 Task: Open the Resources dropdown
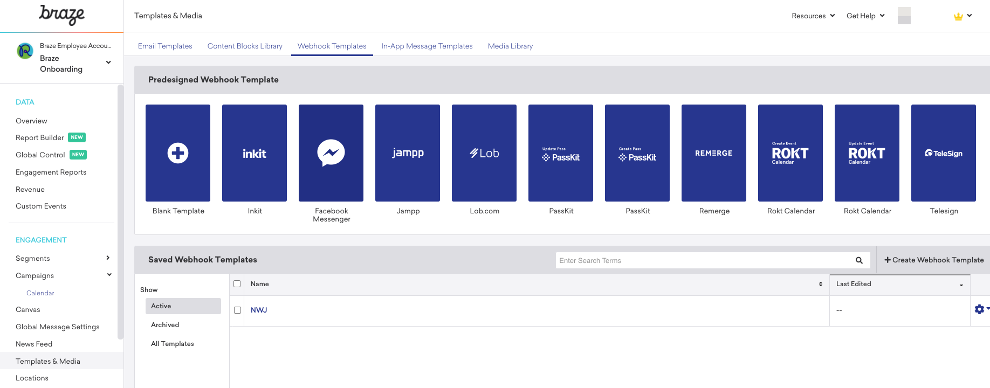point(813,16)
